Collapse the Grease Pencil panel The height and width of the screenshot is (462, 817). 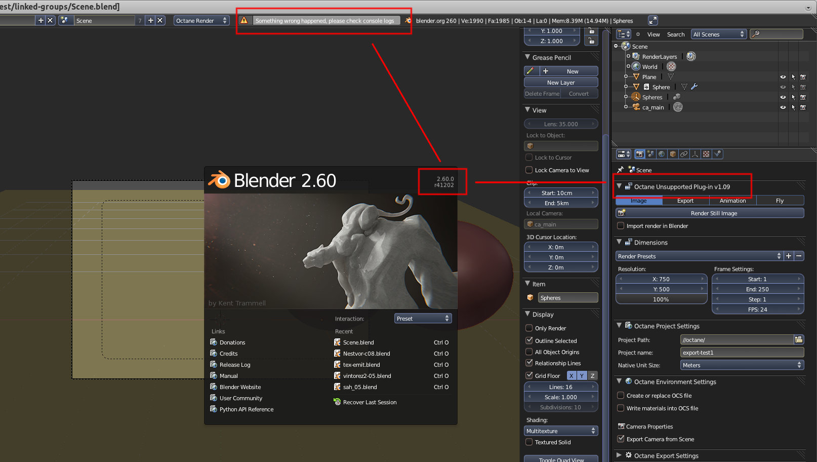tap(527, 57)
